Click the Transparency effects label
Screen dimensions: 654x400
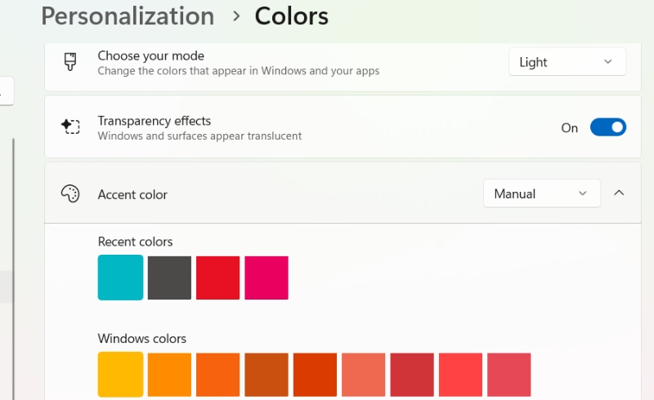[x=155, y=121]
